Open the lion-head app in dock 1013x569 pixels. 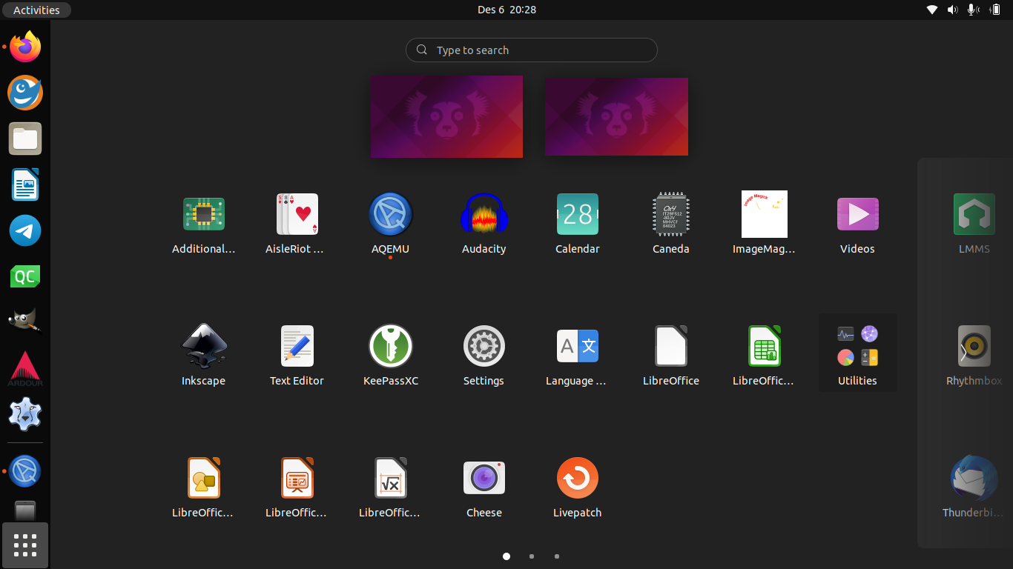(25, 414)
